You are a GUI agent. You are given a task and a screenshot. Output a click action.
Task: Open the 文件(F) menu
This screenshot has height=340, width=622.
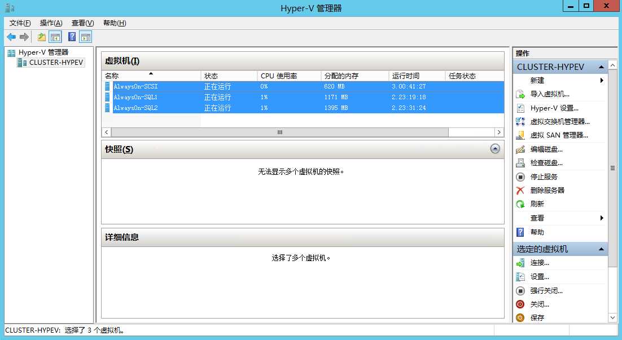coord(20,23)
